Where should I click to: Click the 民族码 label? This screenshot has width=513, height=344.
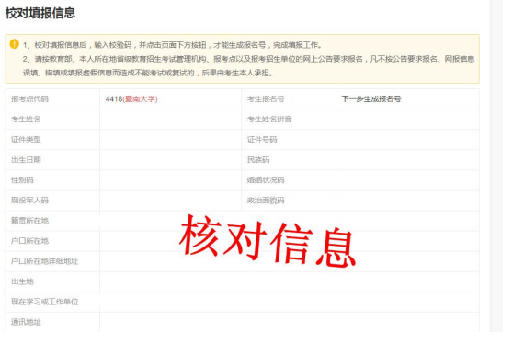pos(258,160)
